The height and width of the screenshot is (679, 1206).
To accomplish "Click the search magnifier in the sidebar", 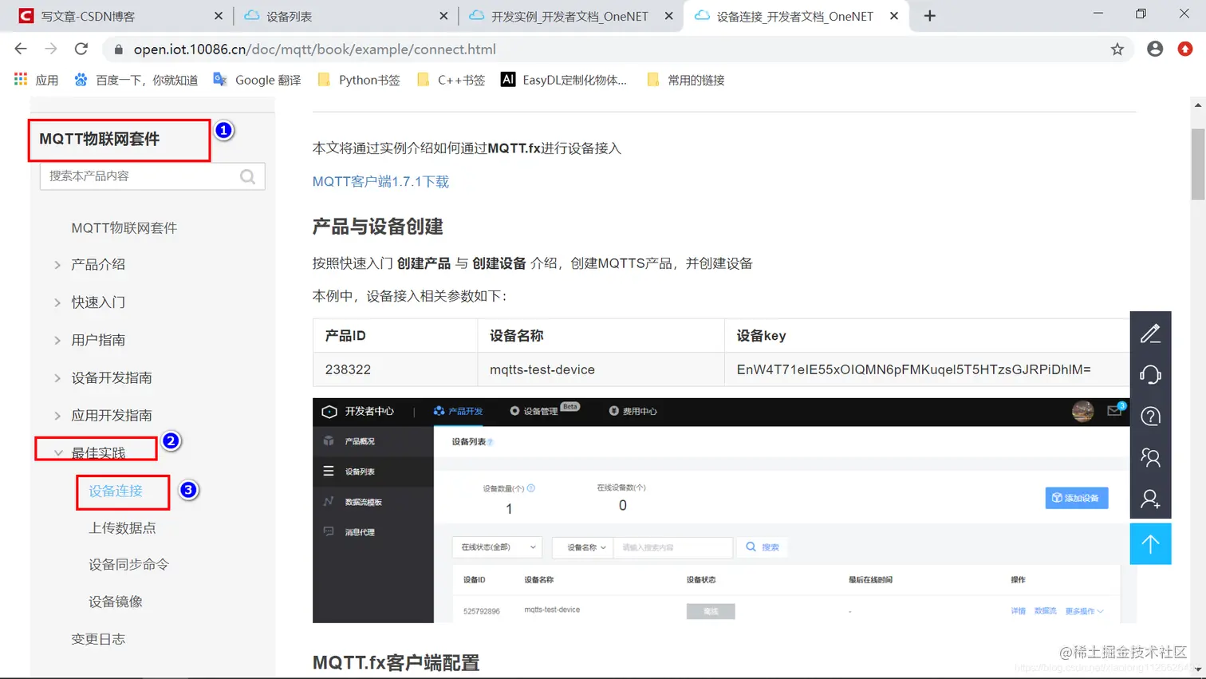I will click(248, 176).
